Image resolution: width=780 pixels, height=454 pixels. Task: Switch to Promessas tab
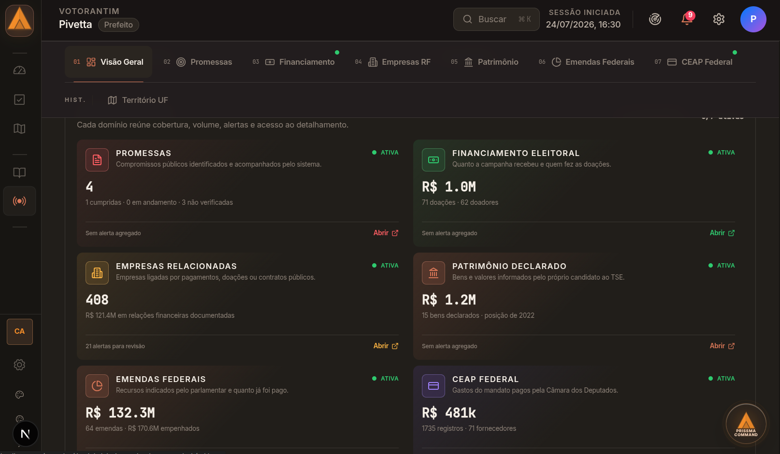(x=198, y=62)
